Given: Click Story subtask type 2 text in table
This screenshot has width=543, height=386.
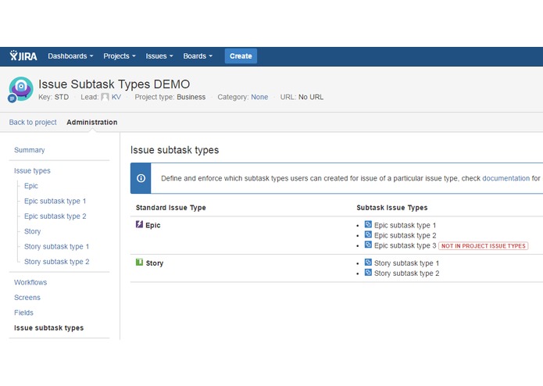Looking at the screenshot, I should tap(406, 273).
